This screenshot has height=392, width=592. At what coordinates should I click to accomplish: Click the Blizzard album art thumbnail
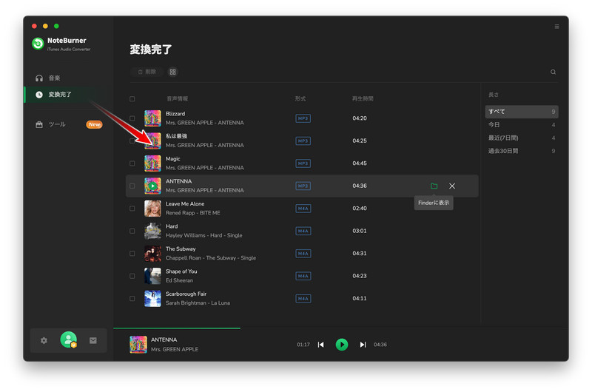point(152,118)
